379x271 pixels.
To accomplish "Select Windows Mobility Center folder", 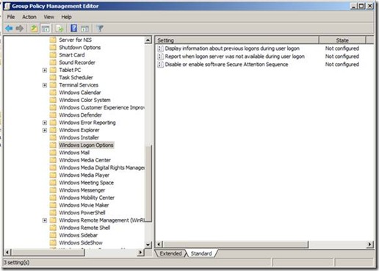I will coord(87,198).
